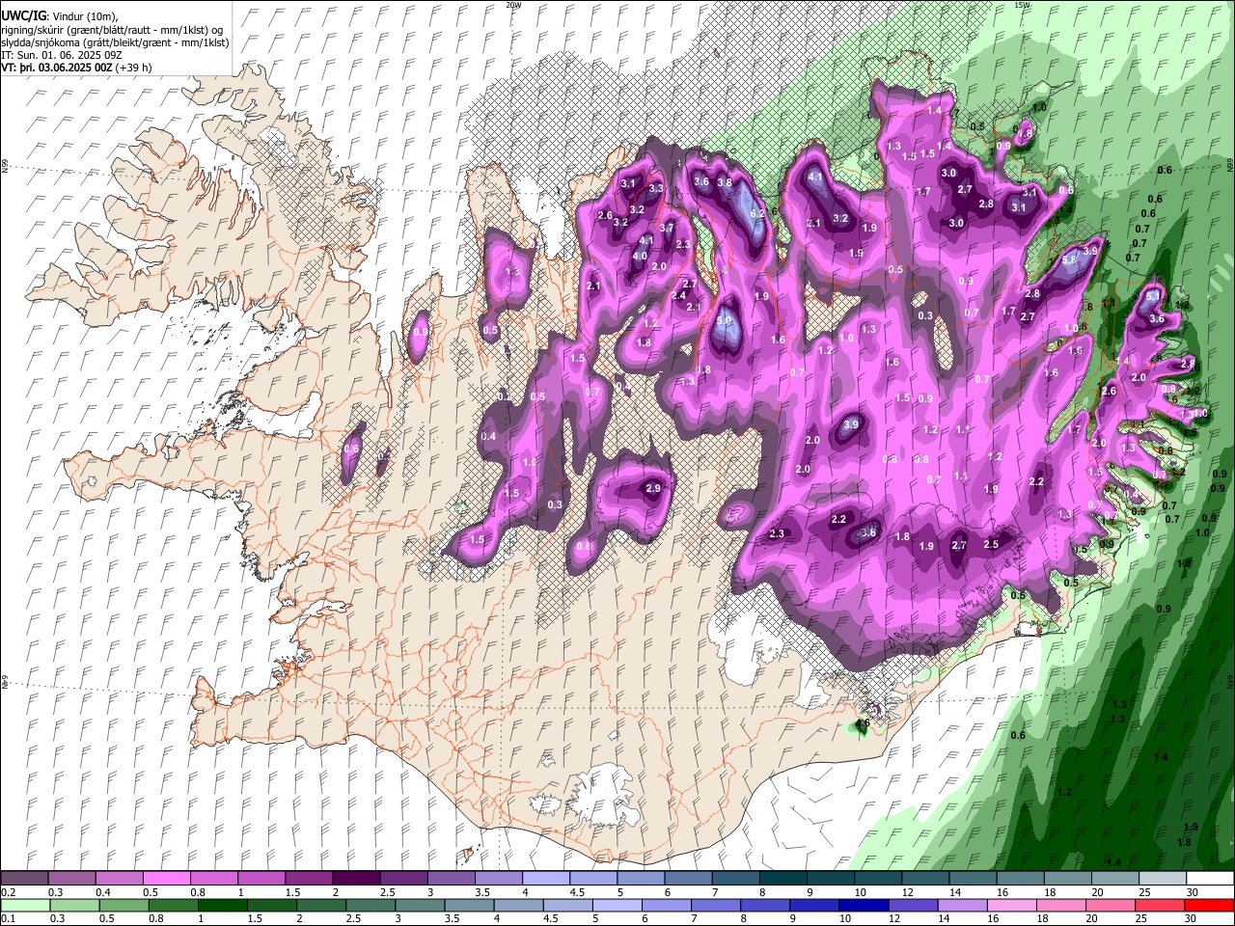This screenshot has height=926, width=1235.
Task: Click the 20 swatch in the bottom rain legend row
Action: coord(1110,906)
